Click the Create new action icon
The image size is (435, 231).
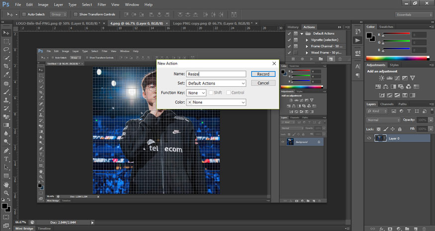point(331,59)
